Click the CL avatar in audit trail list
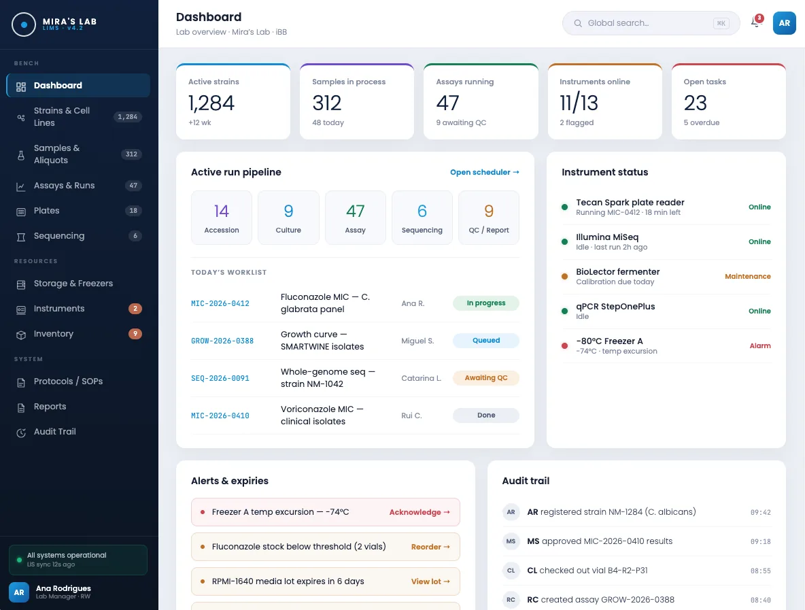 pos(511,571)
